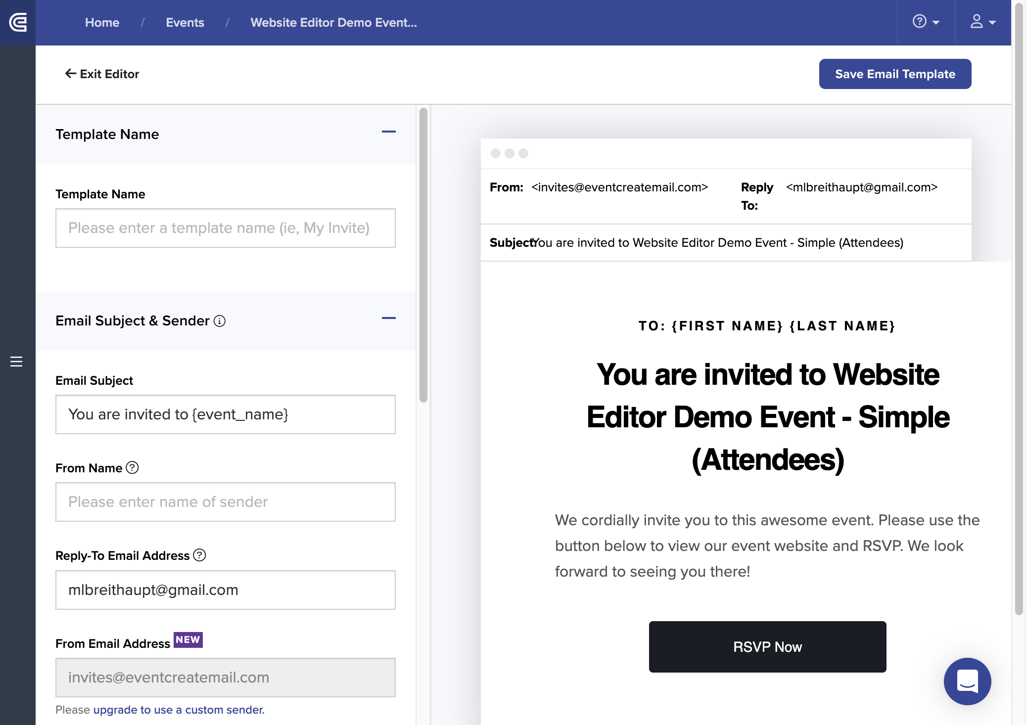
Task: Click the page's main vertical scrollbar
Action: click(x=1019, y=309)
